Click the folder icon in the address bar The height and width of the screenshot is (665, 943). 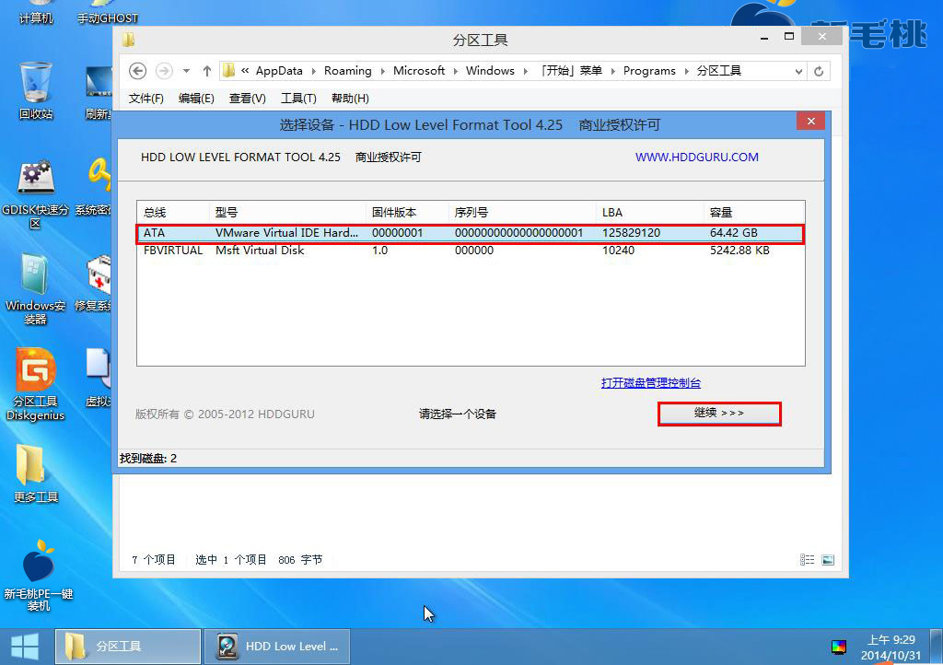click(228, 71)
